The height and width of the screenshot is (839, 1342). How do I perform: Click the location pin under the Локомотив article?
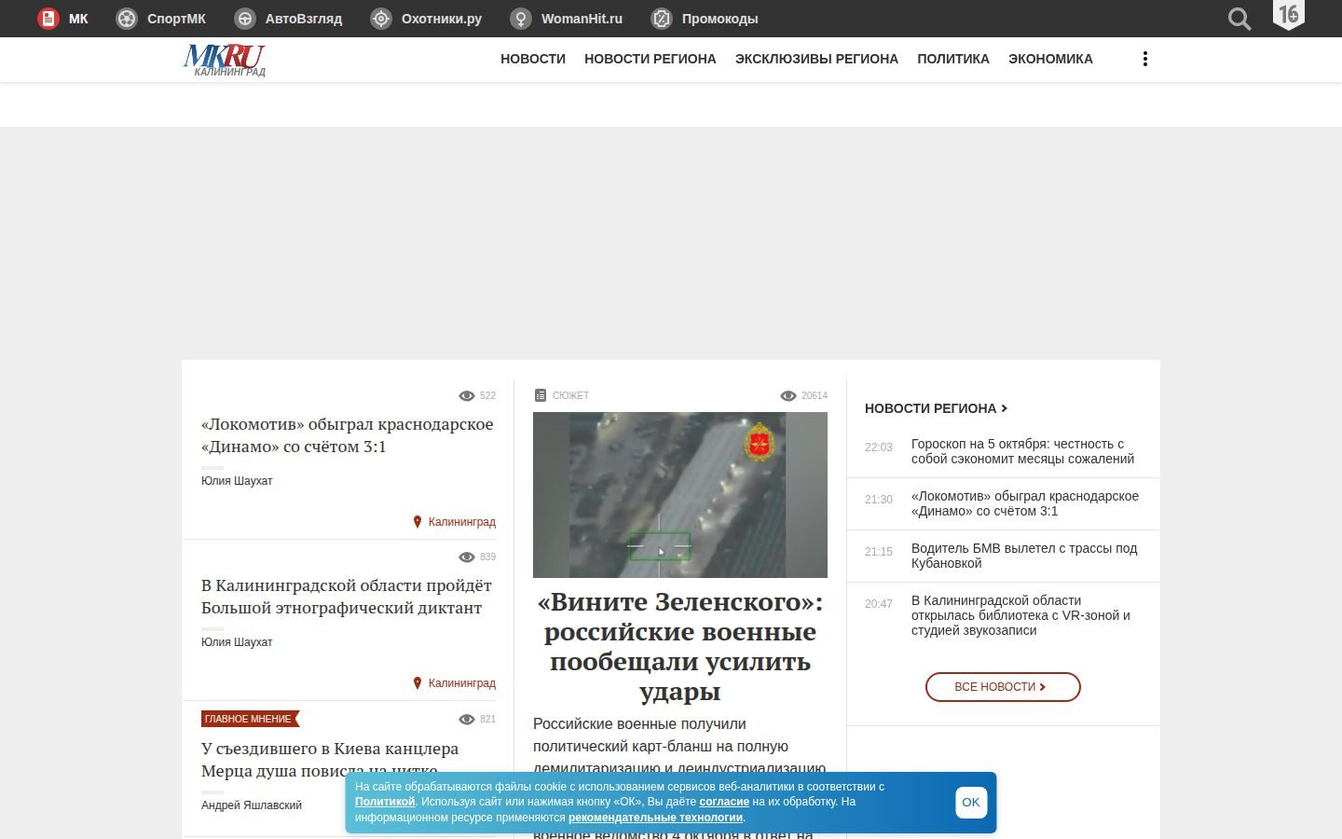point(418,522)
